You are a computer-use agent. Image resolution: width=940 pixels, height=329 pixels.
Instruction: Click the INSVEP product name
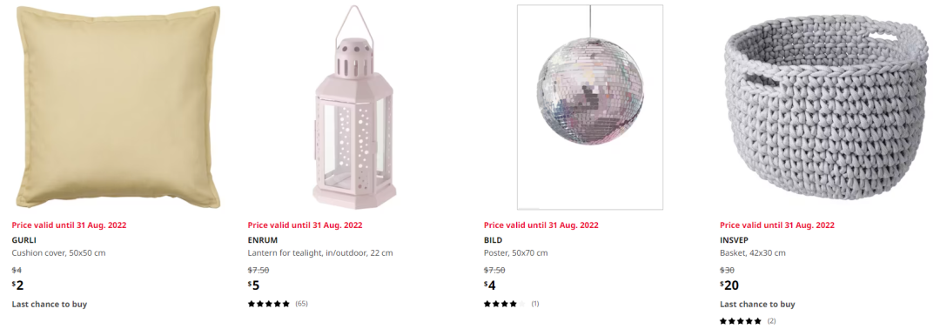[735, 239]
